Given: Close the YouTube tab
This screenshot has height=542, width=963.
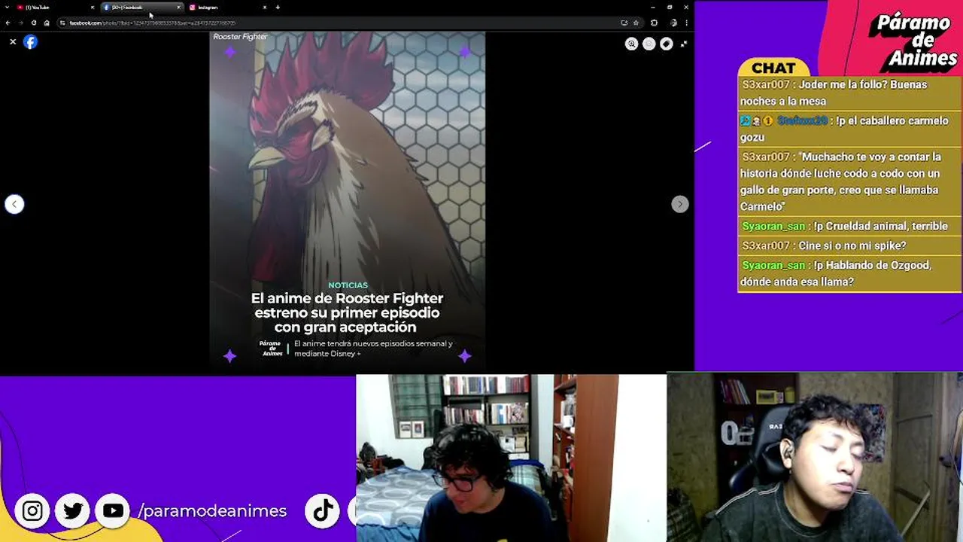Looking at the screenshot, I should [x=93, y=8].
